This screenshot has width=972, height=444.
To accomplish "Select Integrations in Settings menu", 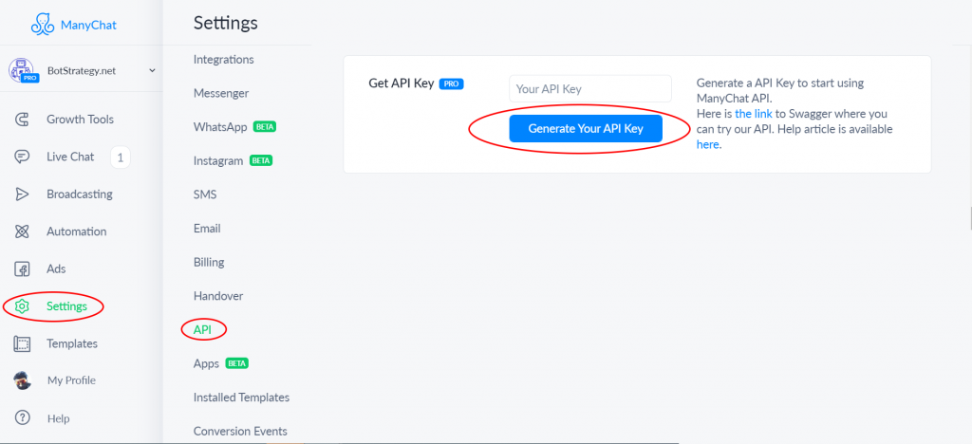I will coord(223,60).
